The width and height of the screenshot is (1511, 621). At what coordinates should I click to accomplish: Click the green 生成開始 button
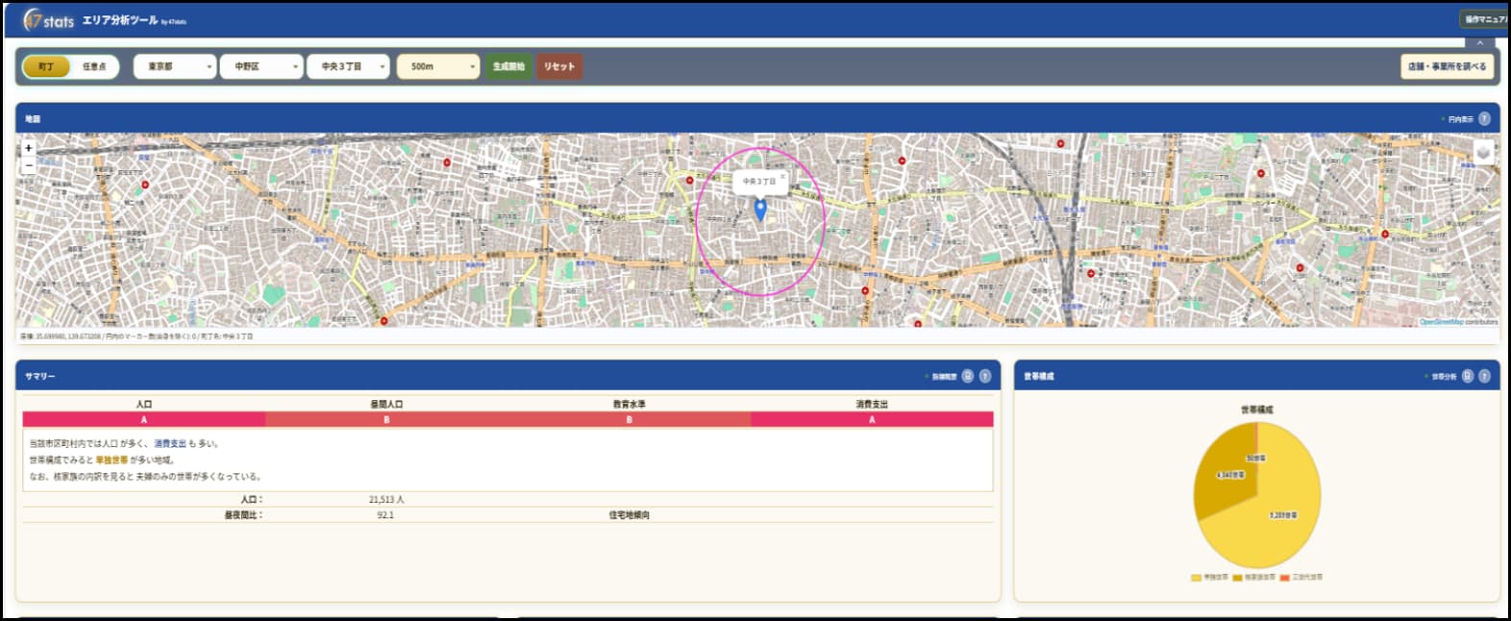tap(508, 66)
